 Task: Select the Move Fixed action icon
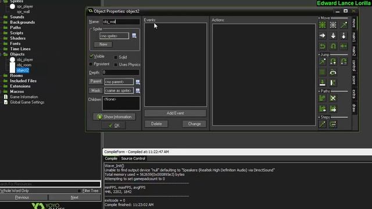click(323, 25)
